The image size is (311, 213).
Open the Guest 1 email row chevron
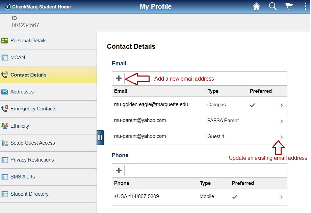(x=281, y=137)
